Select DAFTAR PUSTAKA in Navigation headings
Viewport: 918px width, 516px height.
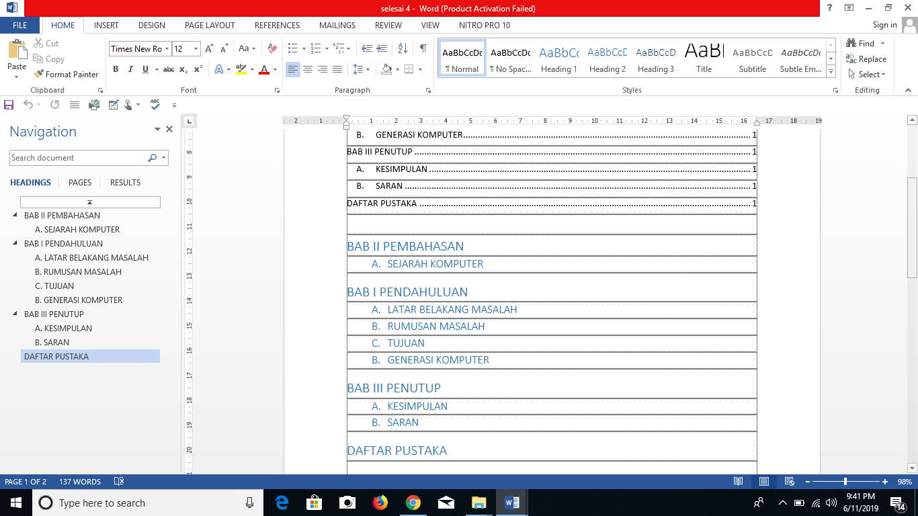(x=91, y=357)
